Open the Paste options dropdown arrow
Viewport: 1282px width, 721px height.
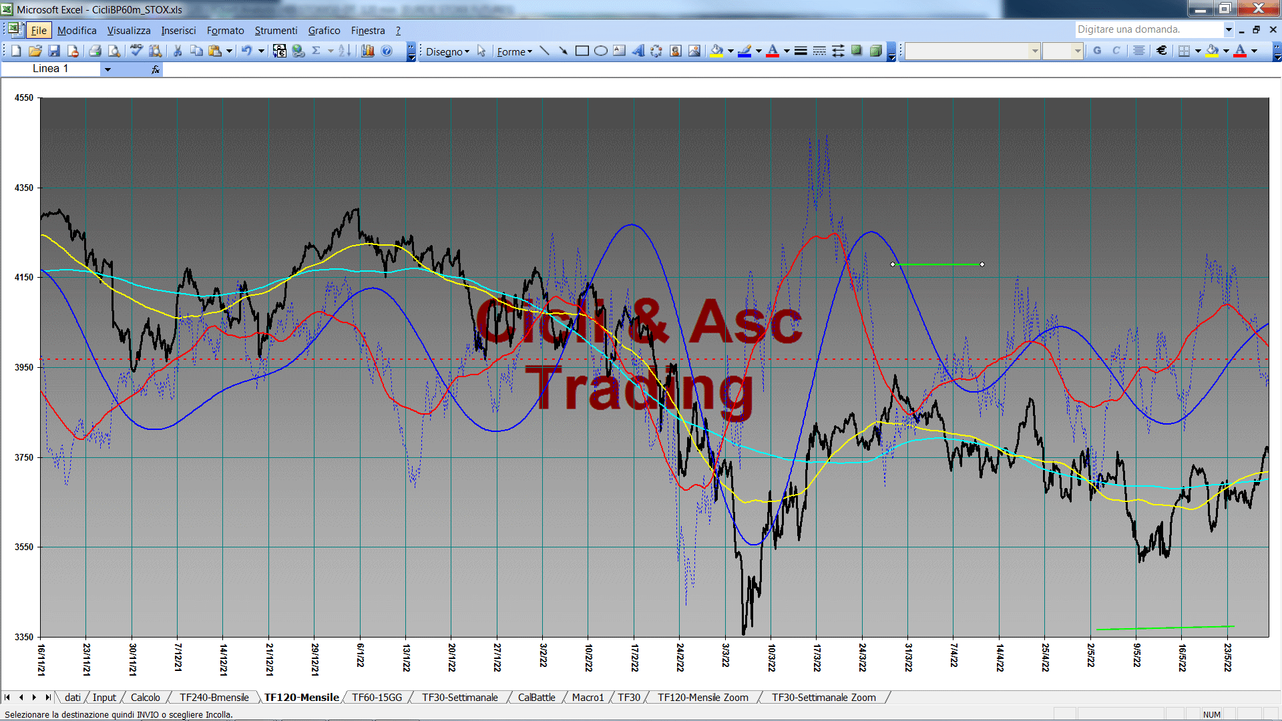click(229, 51)
